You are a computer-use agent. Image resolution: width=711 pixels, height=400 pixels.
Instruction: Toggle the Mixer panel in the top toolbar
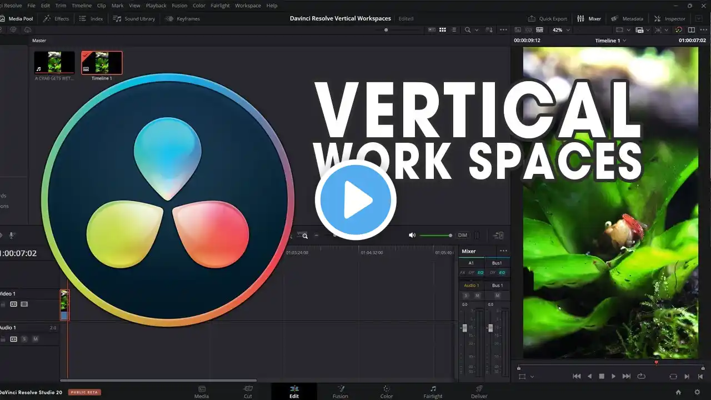589,18
